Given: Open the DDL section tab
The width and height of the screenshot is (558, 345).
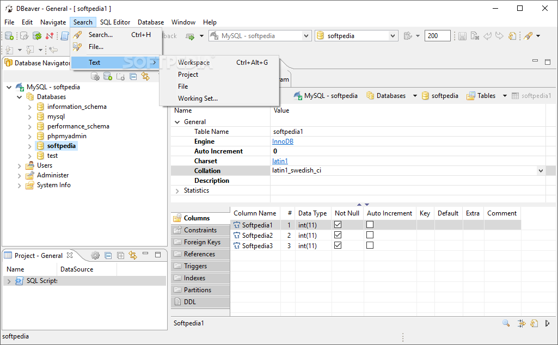Looking at the screenshot, I should (200, 302).
